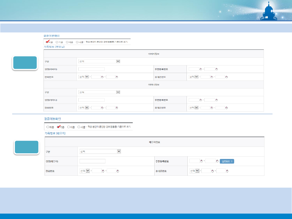The image size is (292, 219).
Task: Select 기혼 radio above the spouse info section
Action: pos(58,127)
